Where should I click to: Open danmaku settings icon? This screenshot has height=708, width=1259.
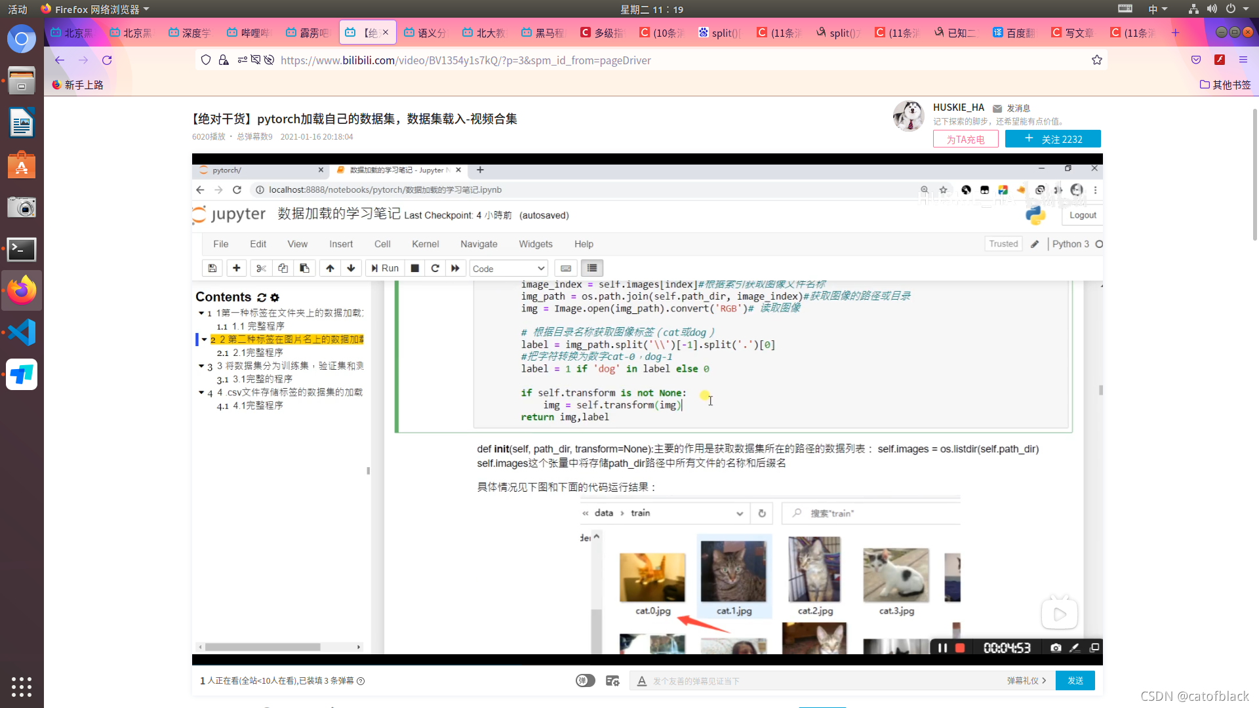click(612, 680)
